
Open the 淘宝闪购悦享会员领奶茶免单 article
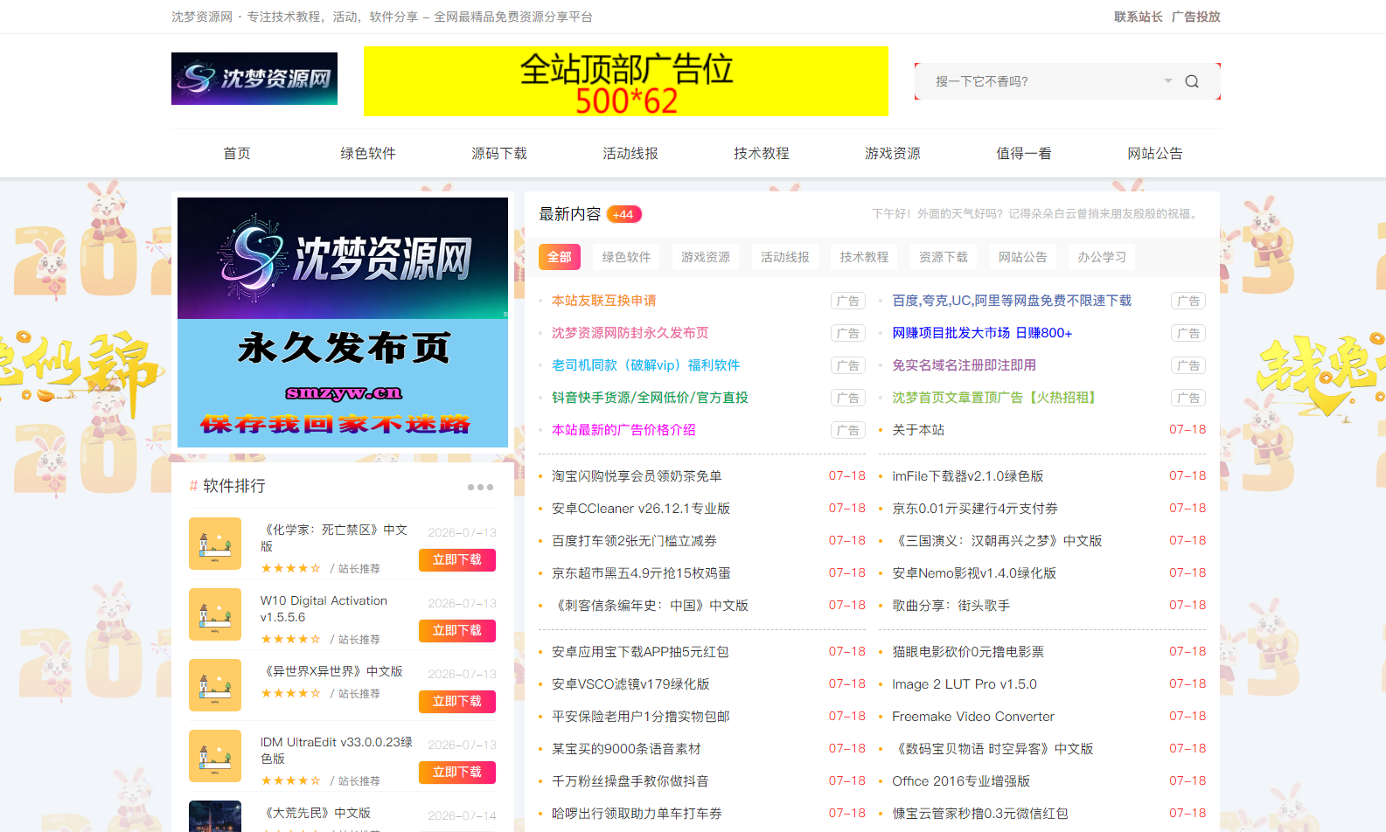coord(637,476)
